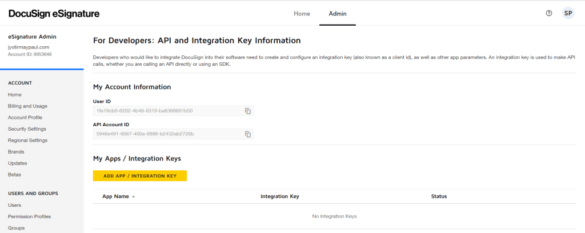Sort by App Name column arrow
The height and width of the screenshot is (233, 585).
coord(134,196)
